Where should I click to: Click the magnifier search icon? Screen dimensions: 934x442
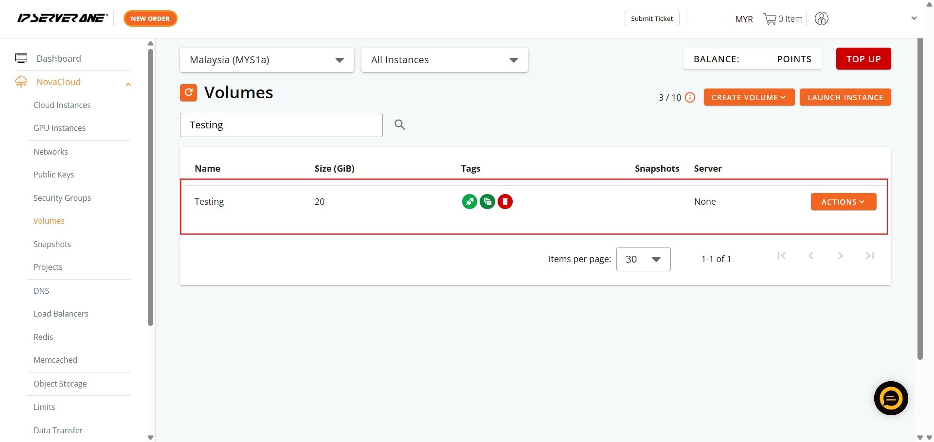pos(399,125)
